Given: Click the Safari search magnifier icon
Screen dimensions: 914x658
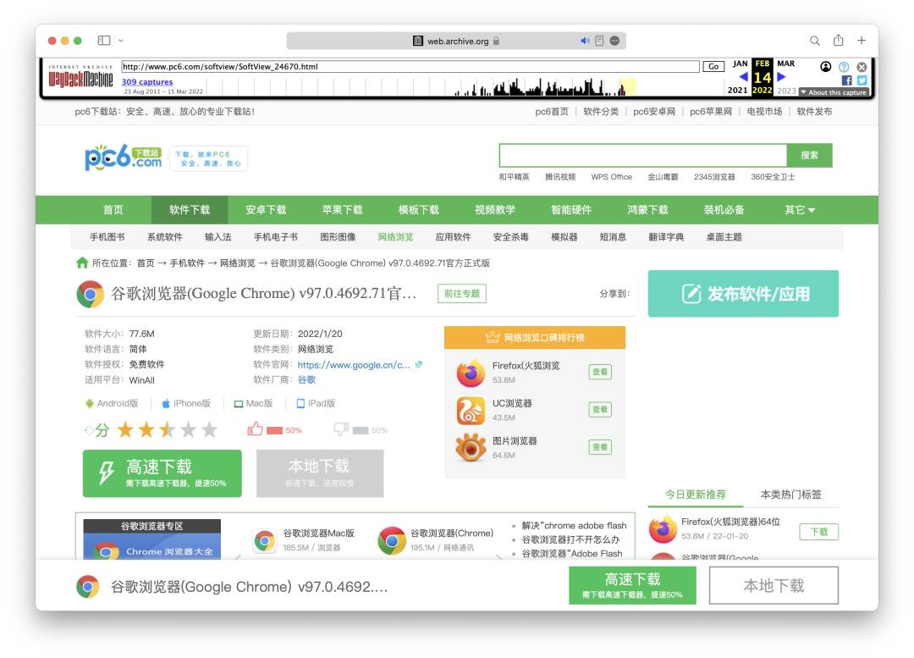Looking at the screenshot, I should click(815, 41).
